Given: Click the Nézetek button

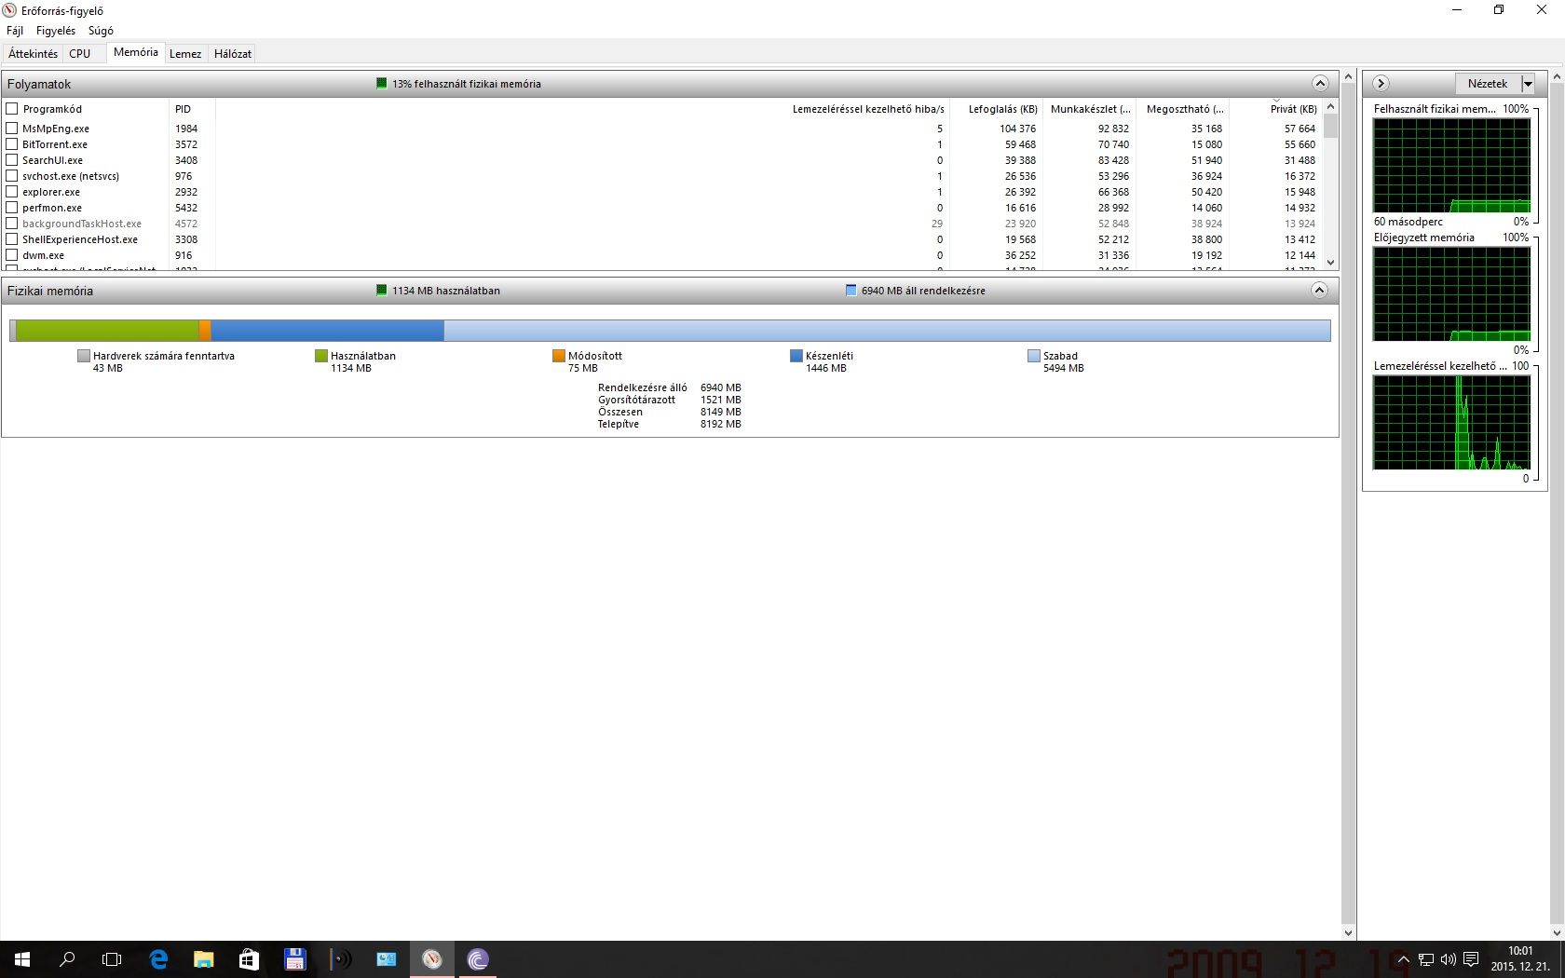Looking at the screenshot, I should pos(1488,84).
